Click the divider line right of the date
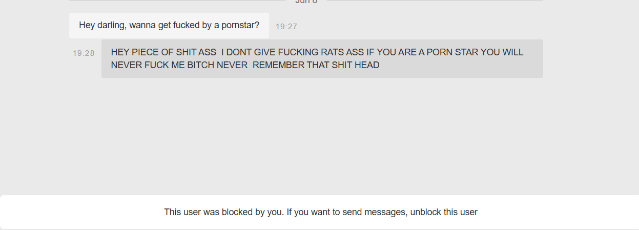This screenshot has height=230, width=639. 435,1
